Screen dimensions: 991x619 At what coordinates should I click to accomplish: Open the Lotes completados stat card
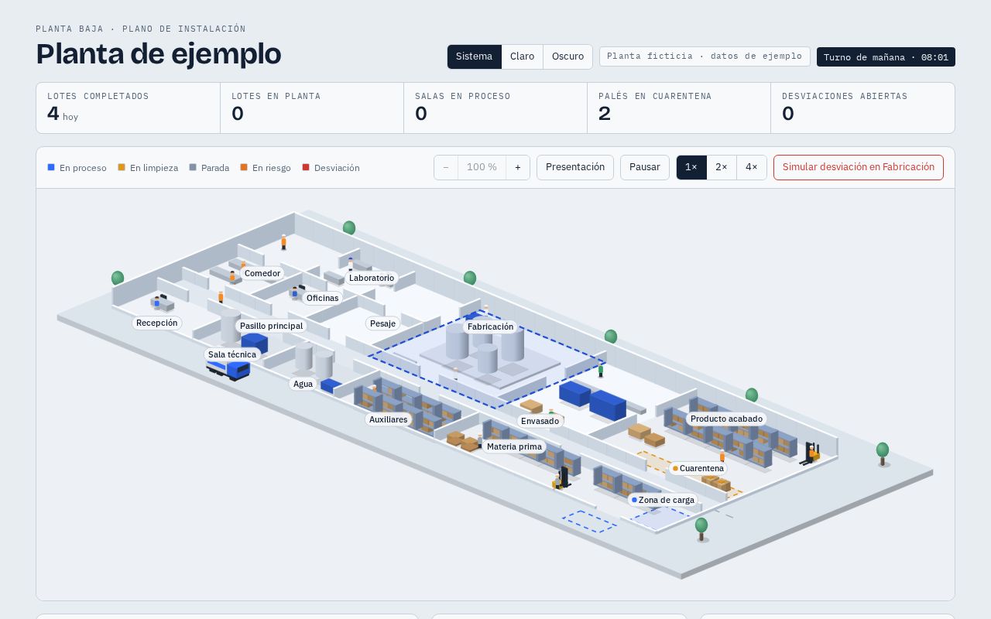pyautogui.click(x=129, y=108)
